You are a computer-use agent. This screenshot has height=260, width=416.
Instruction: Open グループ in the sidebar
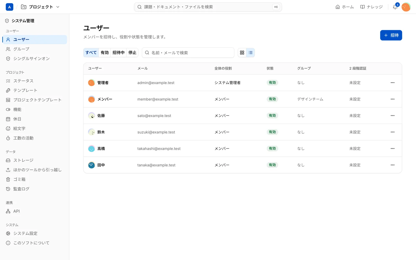point(35,49)
